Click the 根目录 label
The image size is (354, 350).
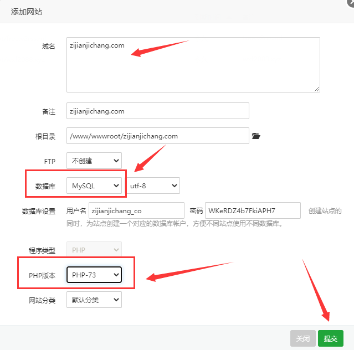pos(45,137)
